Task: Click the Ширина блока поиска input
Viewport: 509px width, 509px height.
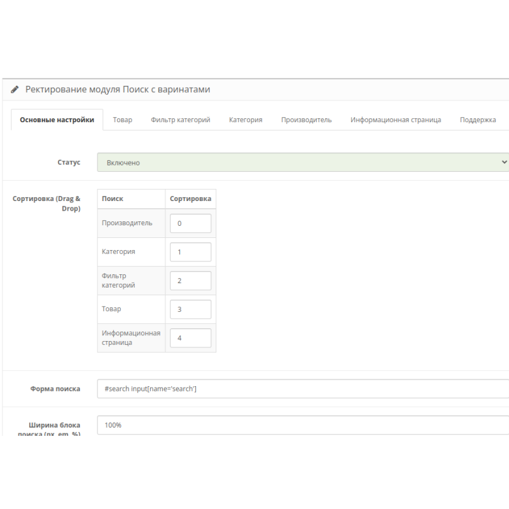Action: coord(302,425)
